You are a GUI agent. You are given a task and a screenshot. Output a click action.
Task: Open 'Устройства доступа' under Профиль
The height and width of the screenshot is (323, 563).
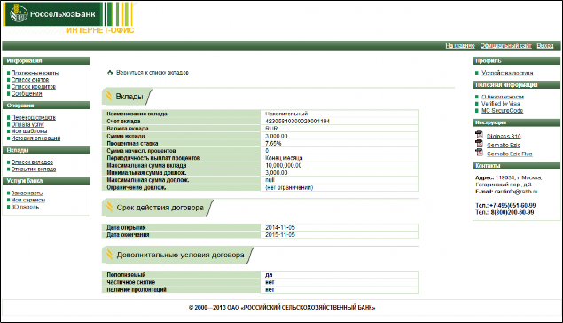pyautogui.click(x=507, y=73)
